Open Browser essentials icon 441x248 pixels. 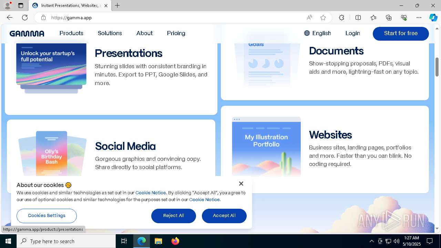click(404, 18)
